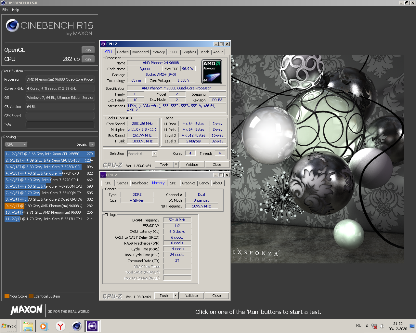Open the SPD tab in lower CPU-Z
The height and width of the screenshot is (333, 416).
173,183
